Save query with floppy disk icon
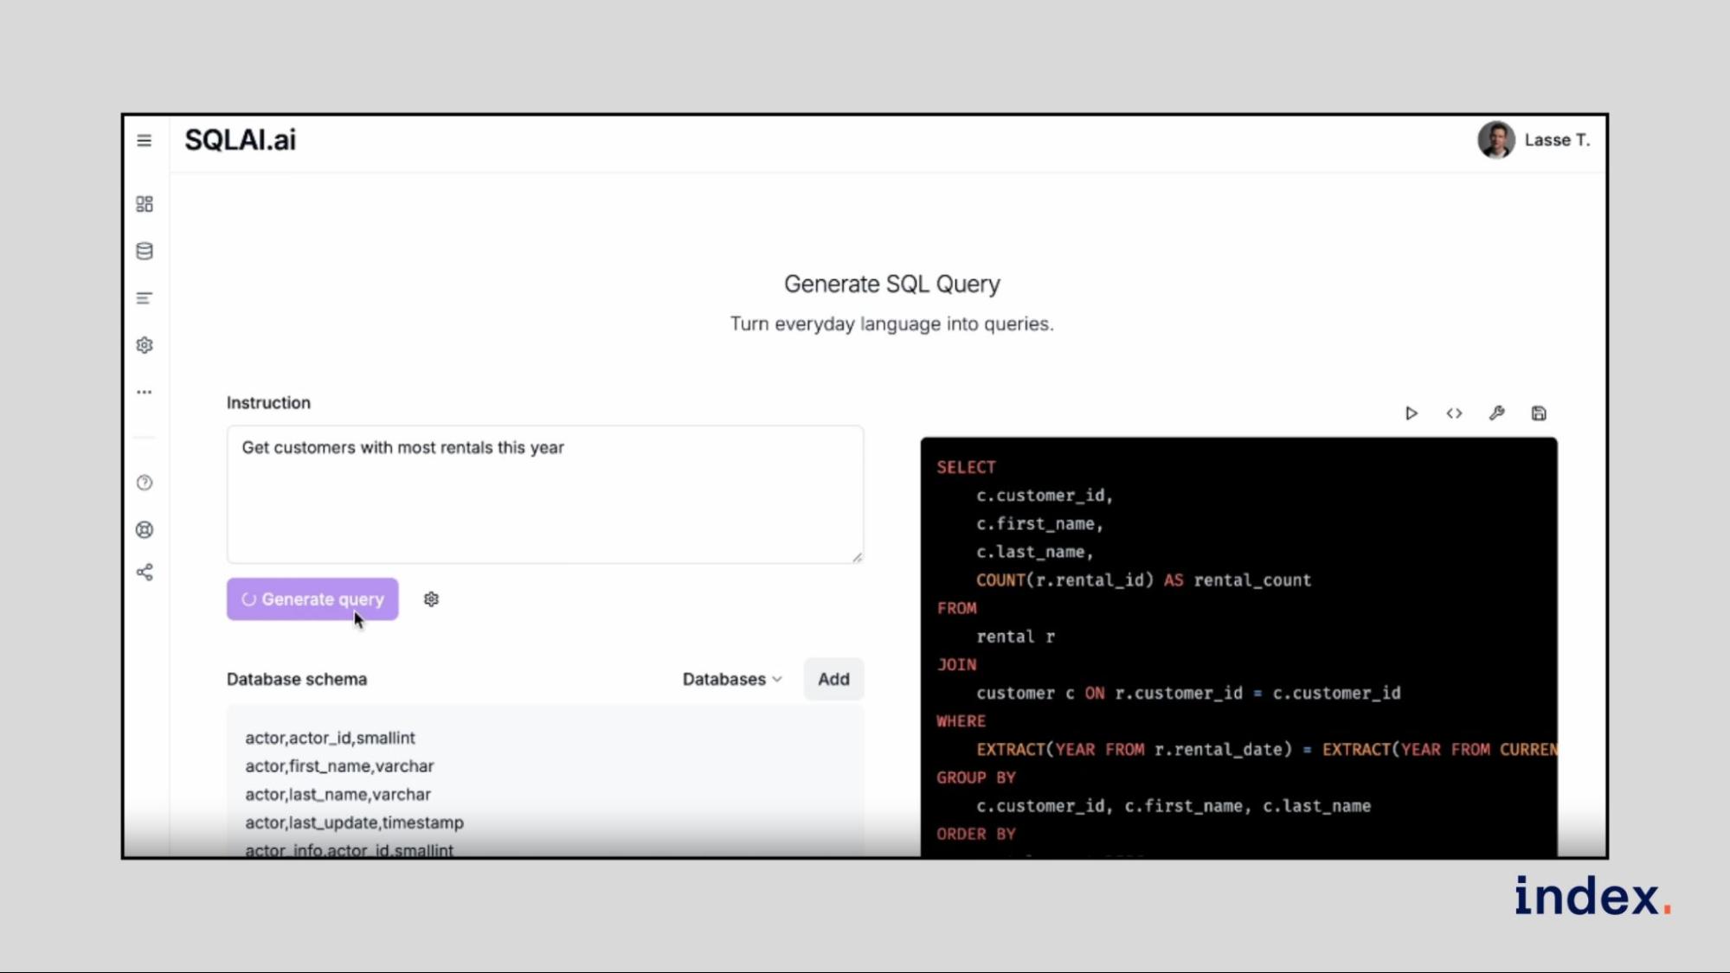The image size is (1730, 973). (1539, 413)
